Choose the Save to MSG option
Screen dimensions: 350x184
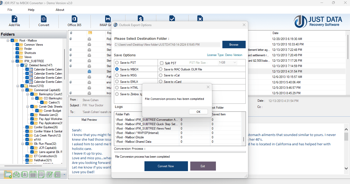[x=117, y=75]
